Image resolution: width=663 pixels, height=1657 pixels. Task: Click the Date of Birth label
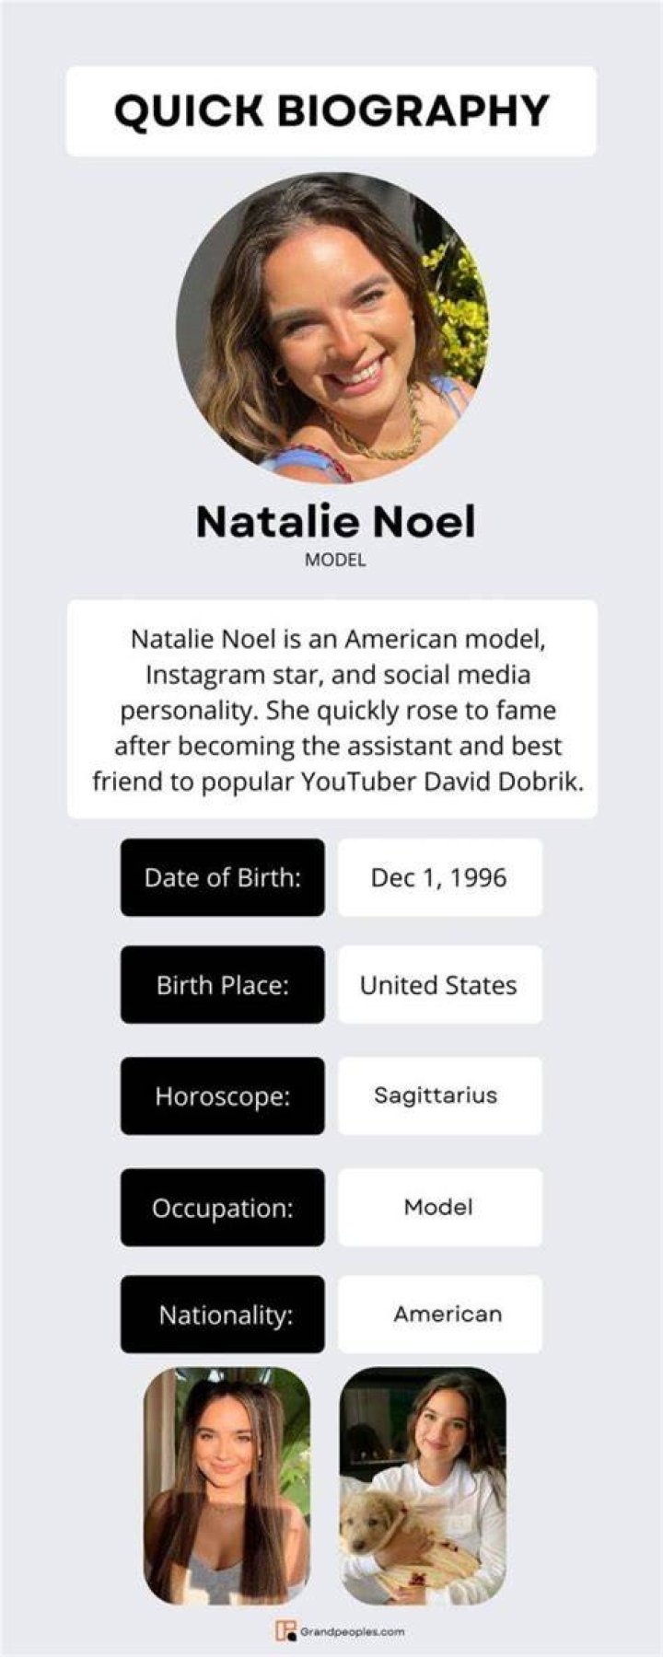(223, 877)
